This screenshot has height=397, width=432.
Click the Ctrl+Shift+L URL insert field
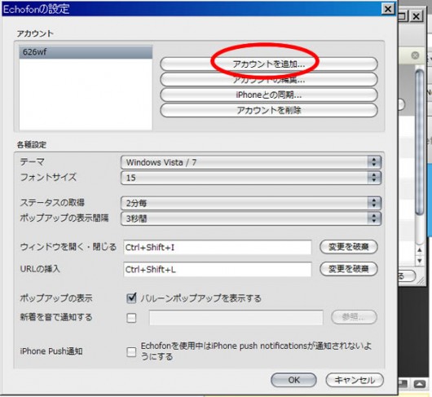click(218, 269)
